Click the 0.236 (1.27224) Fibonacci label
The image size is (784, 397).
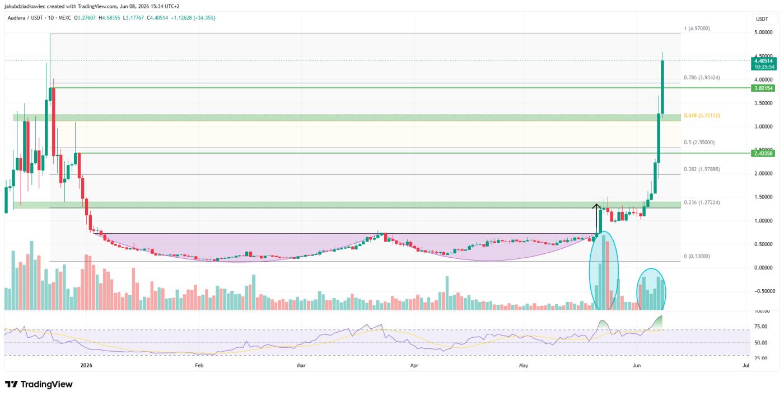[702, 202]
